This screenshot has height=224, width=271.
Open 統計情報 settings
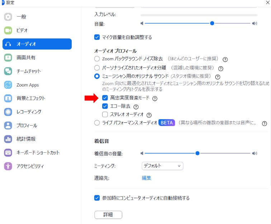coord(37,139)
